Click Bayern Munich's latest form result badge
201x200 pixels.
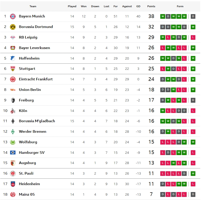pos(193,16)
